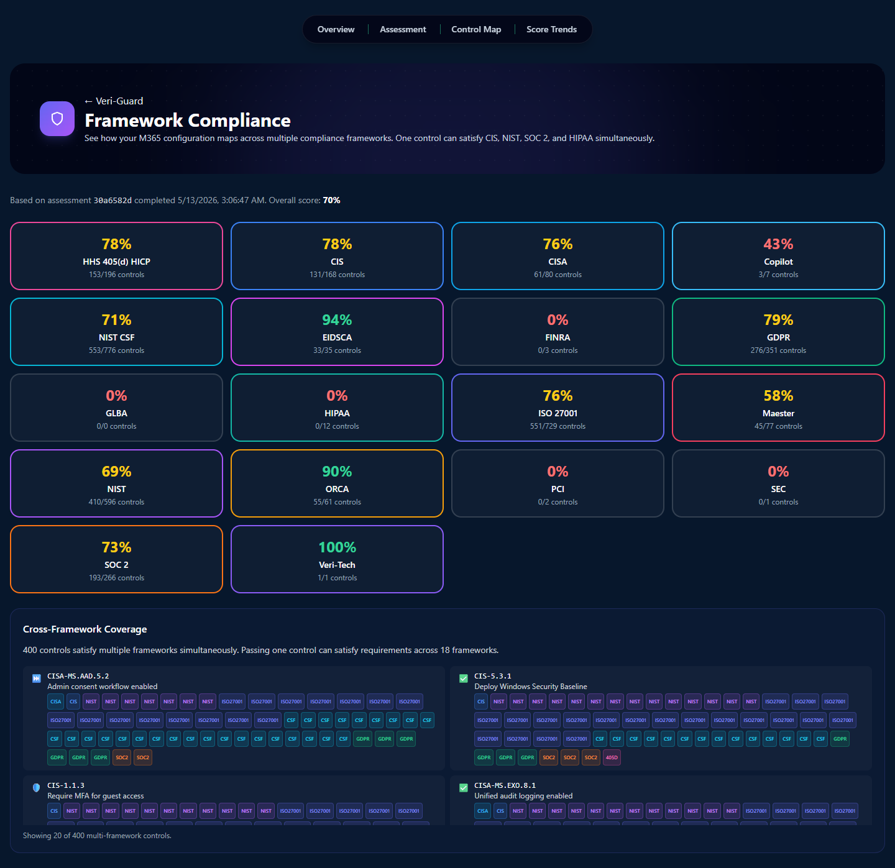Click the CIS tag under Unified audit logging enabled
Image resolution: width=895 pixels, height=868 pixels.
[x=500, y=811]
